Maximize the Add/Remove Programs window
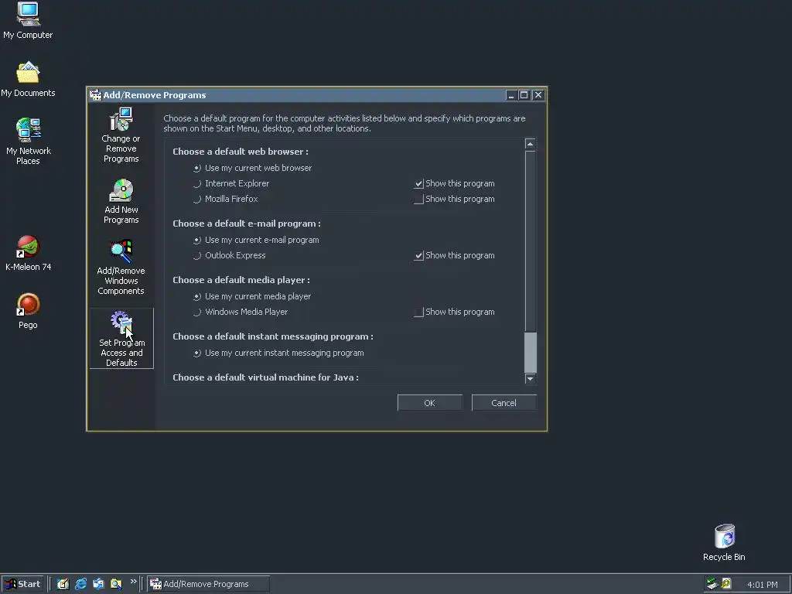Viewport: 792px width, 594px height. coord(524,95)
